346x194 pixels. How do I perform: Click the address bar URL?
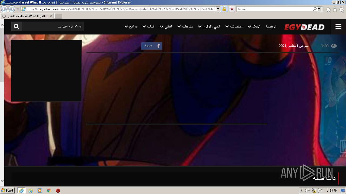[121, 9]
